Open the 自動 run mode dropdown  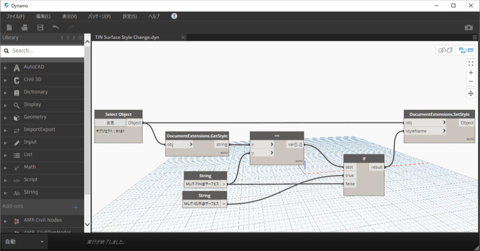24,242
